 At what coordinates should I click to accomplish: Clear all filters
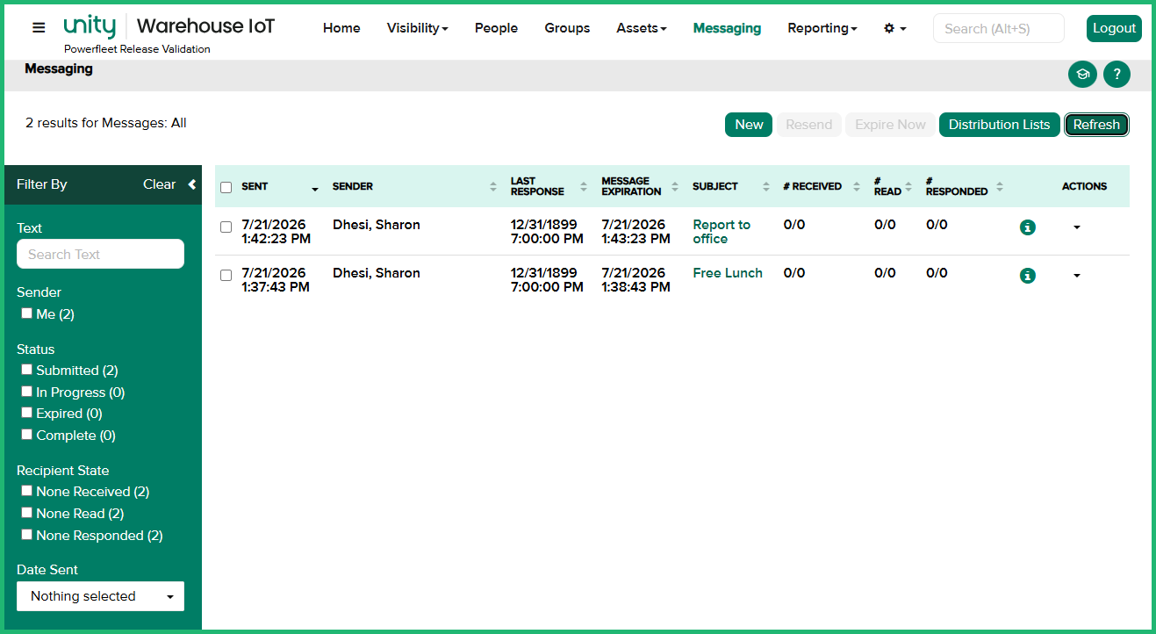(x=160, y=184)
